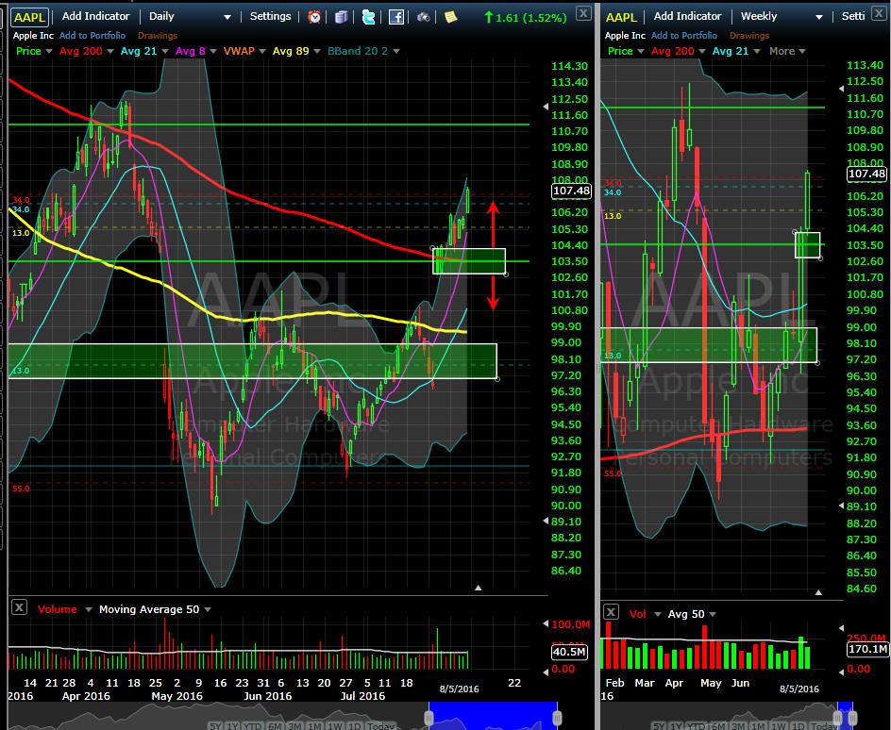Open Drawings link on the weekly chart

(x=749, y=36)
